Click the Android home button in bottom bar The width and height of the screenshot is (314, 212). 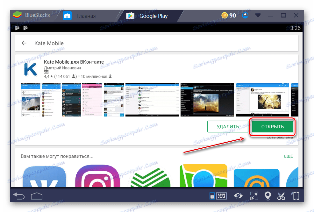tap(37, 196)
